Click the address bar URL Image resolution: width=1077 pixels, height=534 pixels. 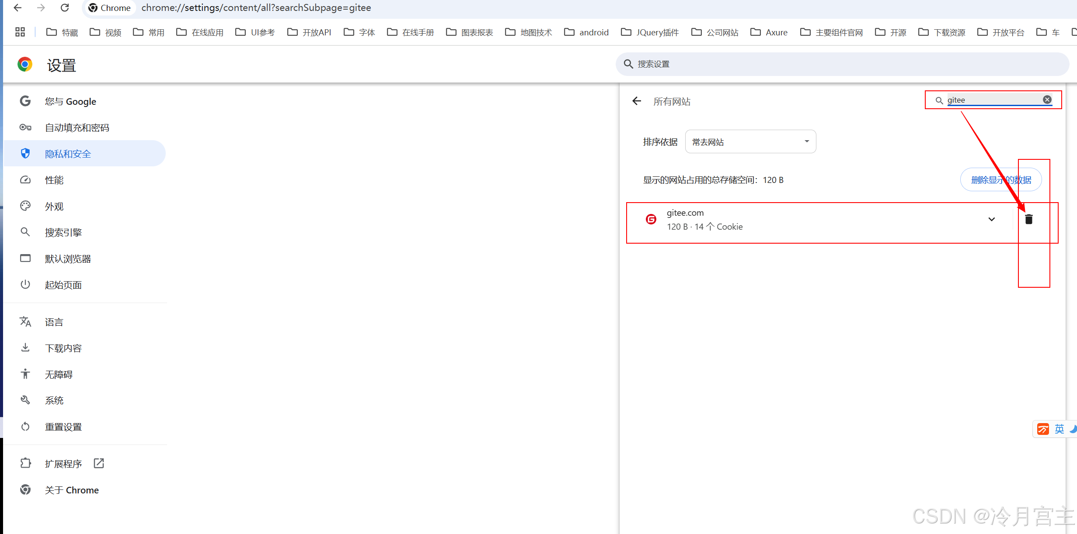(256, 8)
